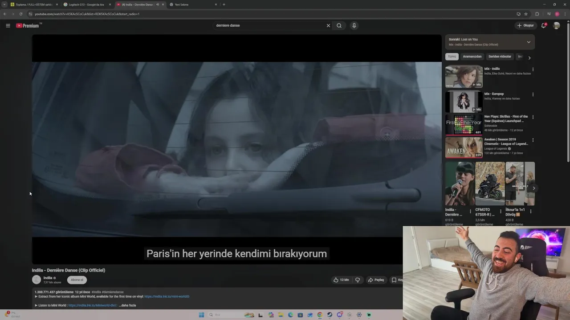Open the Indila channel name link
This screenshot has height=320, width=570.
pyautogui.click(x=48, y=278)
